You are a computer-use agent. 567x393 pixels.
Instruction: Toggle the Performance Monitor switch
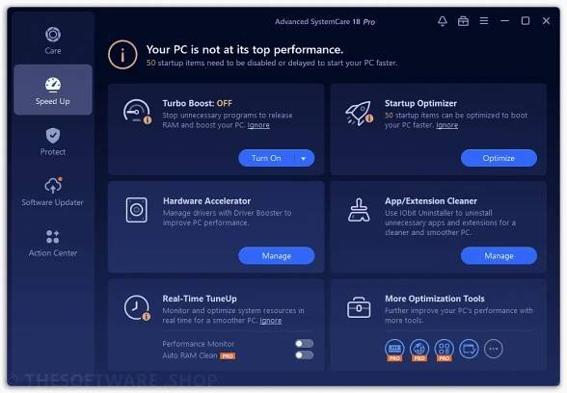tap(304, 343)
